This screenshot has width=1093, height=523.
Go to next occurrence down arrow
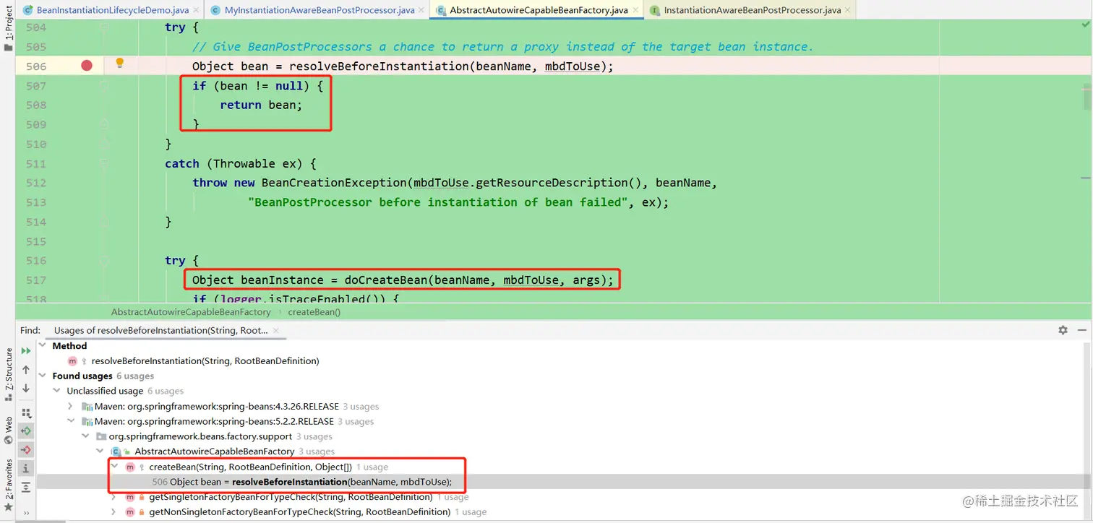pyautogui.click(x=26, y=388)
